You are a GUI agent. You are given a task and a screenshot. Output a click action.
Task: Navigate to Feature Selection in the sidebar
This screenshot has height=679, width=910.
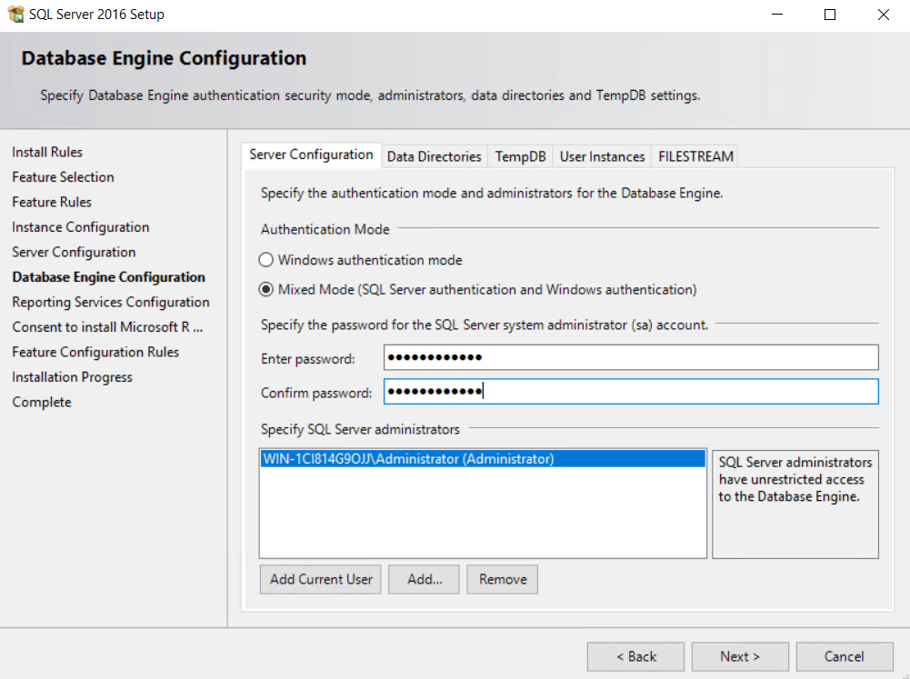point(63,176)
